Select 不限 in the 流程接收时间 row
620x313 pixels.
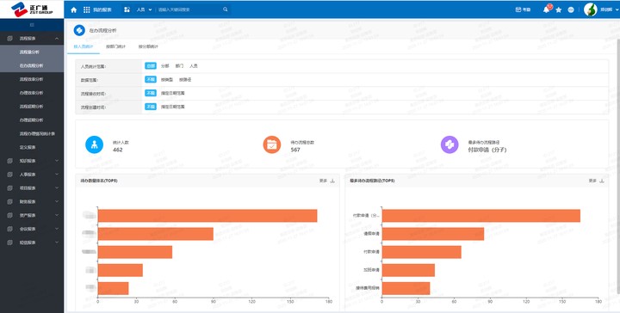tap(151, 93)
